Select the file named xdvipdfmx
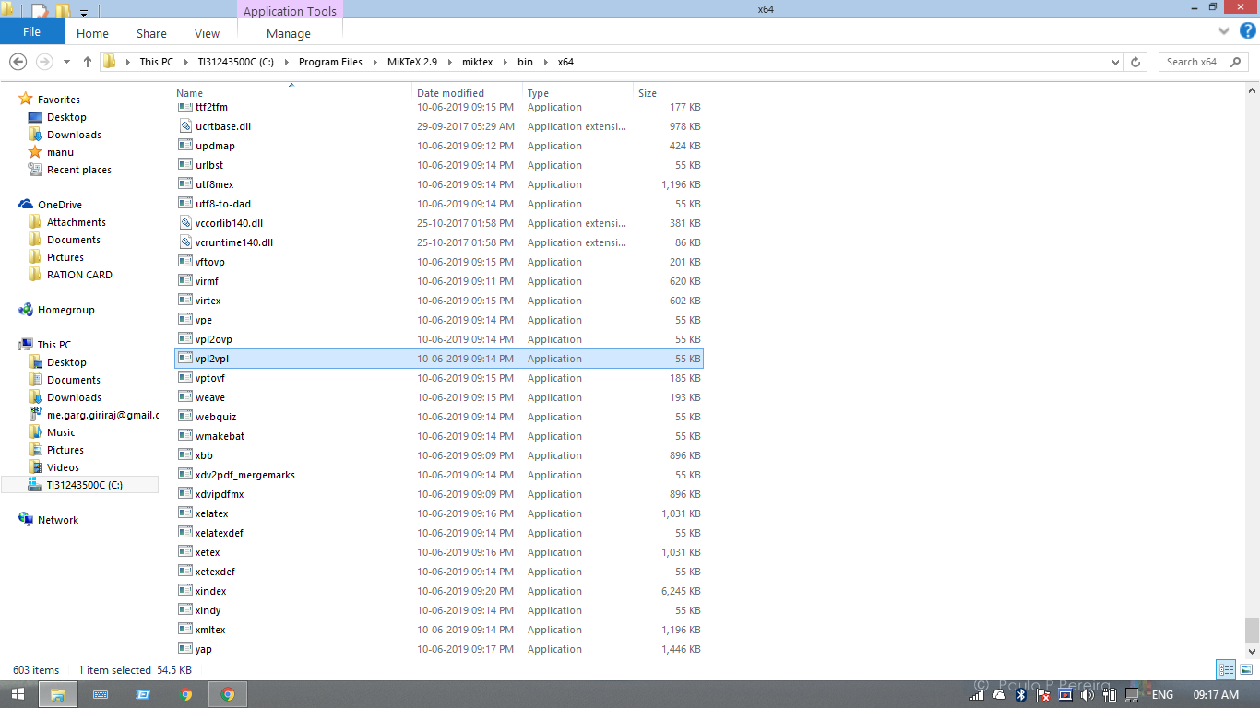This screenshot has height=708, width=1260. [220, 494]
